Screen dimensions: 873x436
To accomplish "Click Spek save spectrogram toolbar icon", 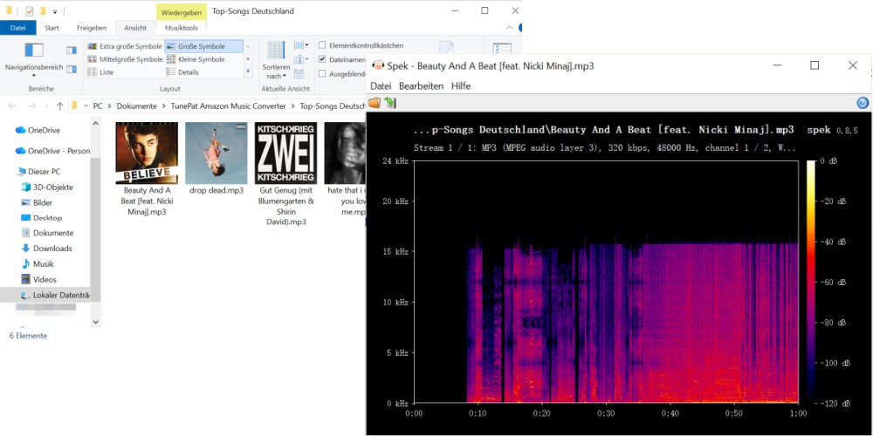I will 389,102.
